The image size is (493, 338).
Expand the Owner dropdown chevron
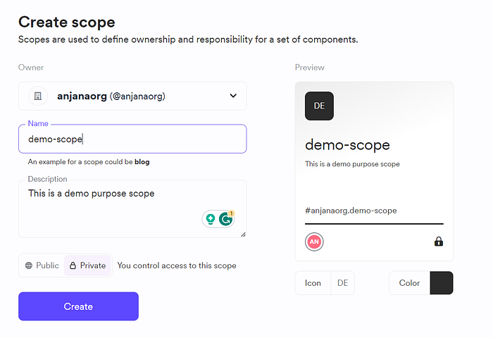(x=233, y=96)
